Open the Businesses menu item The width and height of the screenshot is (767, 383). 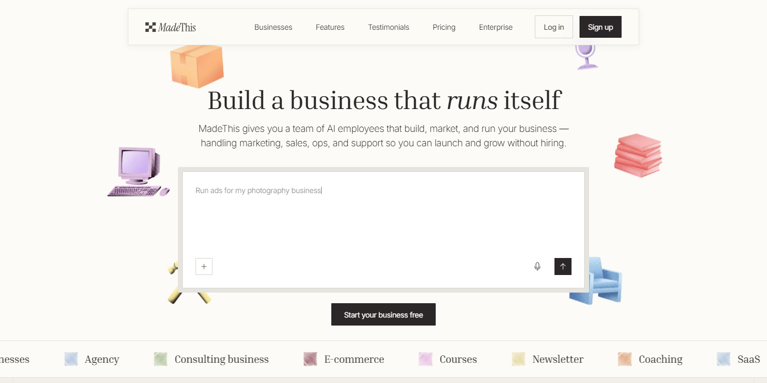click(273, 27)
